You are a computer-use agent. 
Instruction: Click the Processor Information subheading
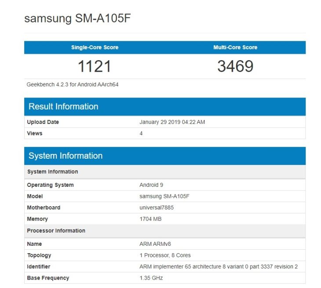(56, 231)
